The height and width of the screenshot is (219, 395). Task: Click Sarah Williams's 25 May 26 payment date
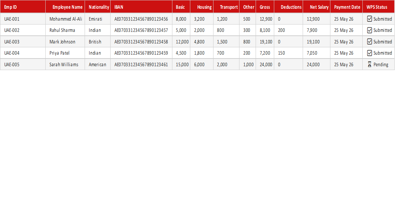click(x=347, y=64)
